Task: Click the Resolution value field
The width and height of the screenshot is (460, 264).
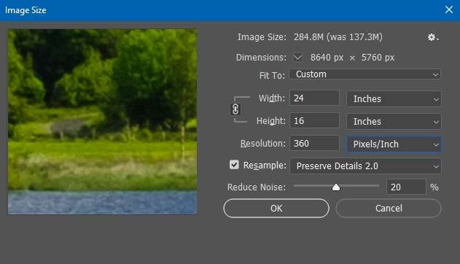Action: 314,144
